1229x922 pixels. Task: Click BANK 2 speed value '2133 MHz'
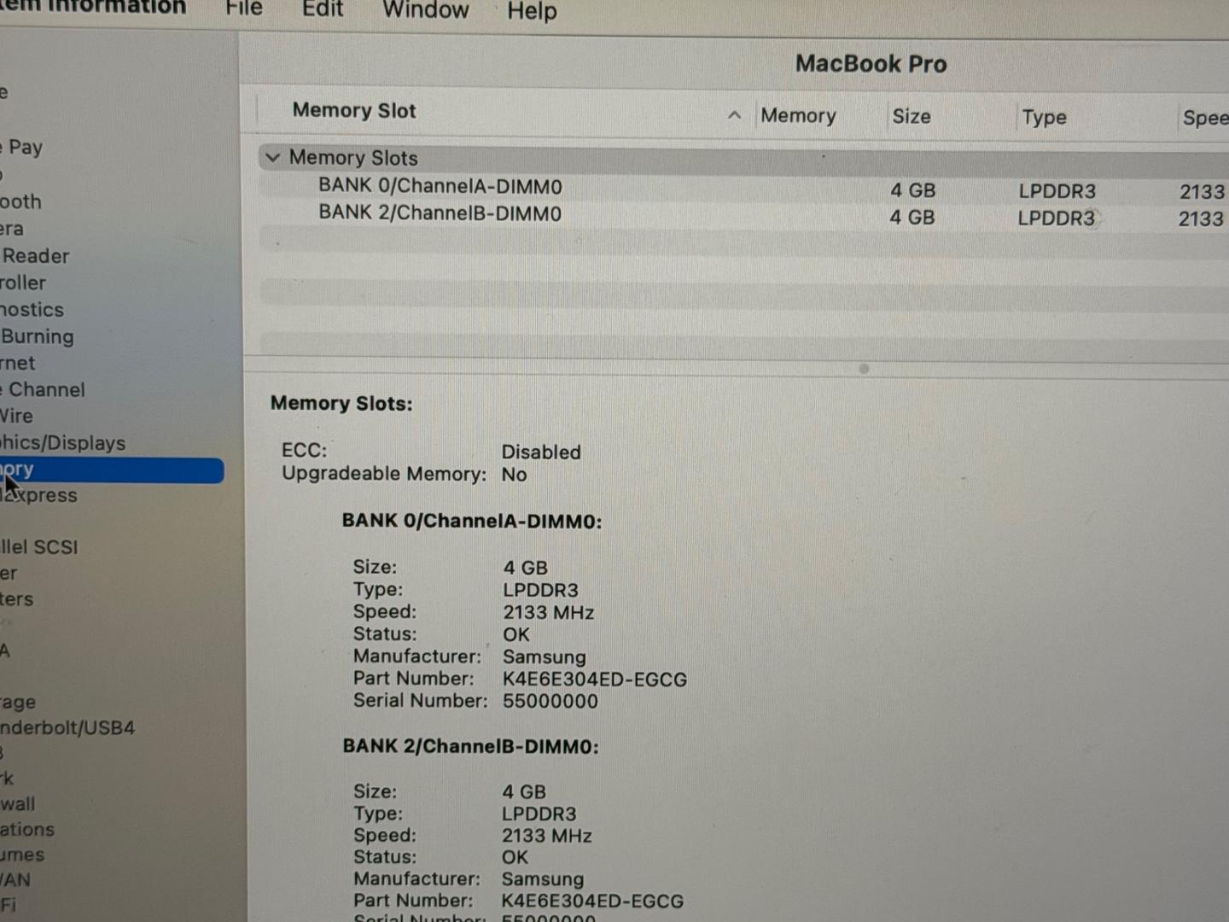point(547,836)
